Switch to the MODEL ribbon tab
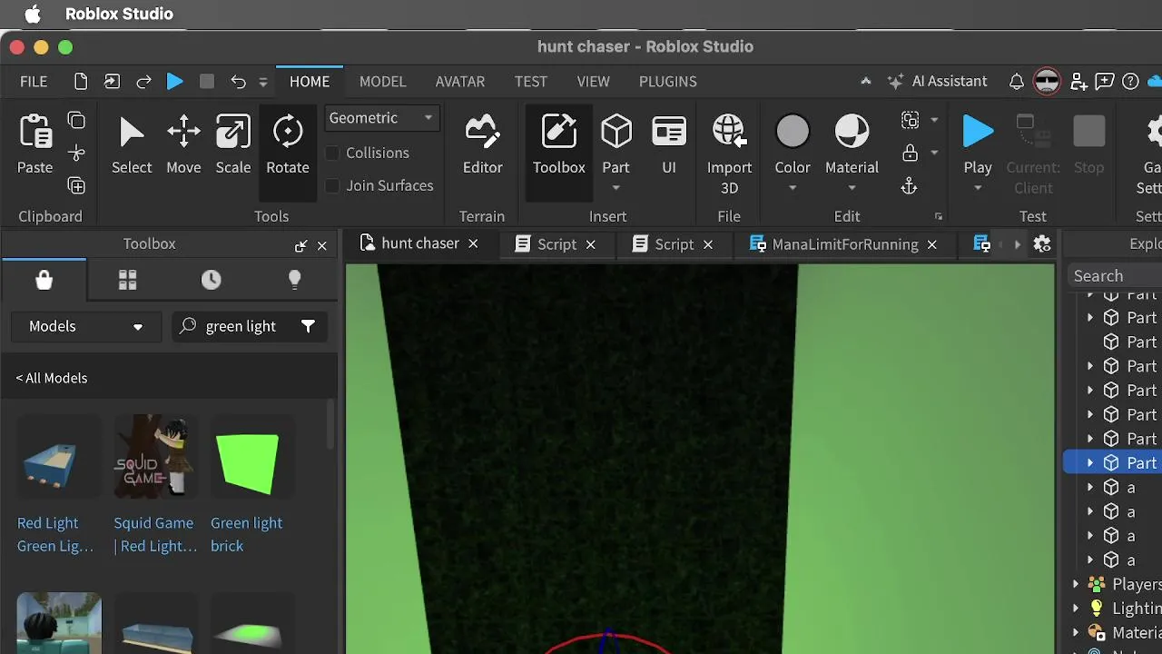Viewport: 1162px width, 654px height. pos(382,82)
